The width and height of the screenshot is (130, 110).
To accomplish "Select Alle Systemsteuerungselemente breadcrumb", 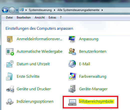I will [x=78, y=10].
